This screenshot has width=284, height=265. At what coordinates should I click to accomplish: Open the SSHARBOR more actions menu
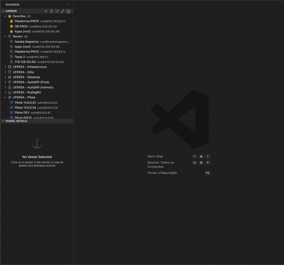(x=68, y=5)
